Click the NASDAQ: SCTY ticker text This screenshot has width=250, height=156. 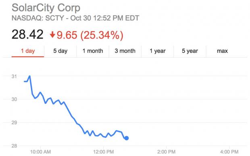point(38,18)
